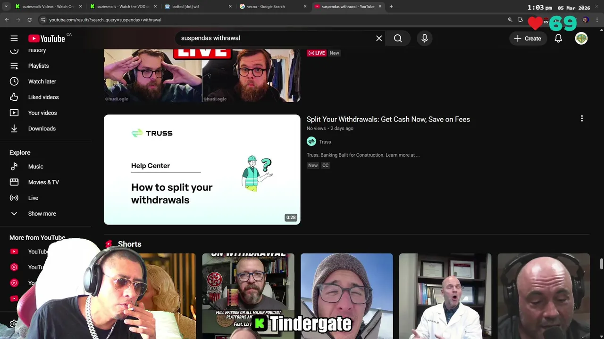Open the notifications bell
604x339 pixels.
click(558, 39)
